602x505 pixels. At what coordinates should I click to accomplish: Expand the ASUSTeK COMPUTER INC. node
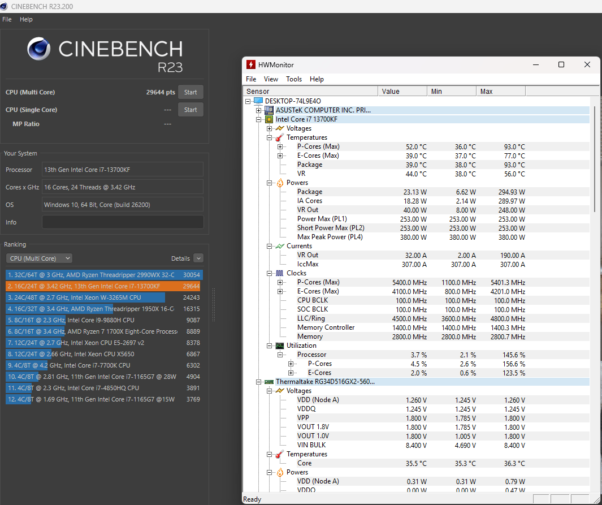click(259, 111)
